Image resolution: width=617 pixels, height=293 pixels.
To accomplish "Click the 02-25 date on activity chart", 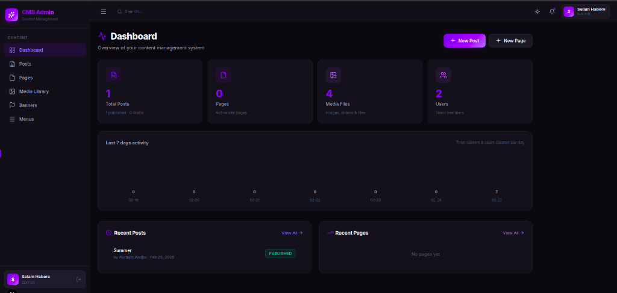I will coord(496,200).
